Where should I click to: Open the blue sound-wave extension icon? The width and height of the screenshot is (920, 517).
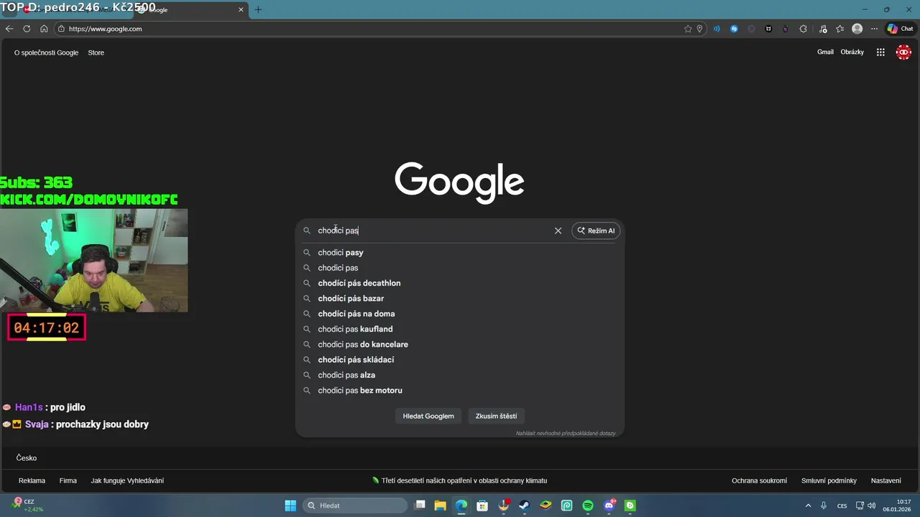[x=717, y=29]
